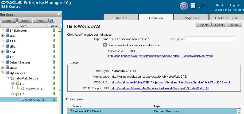
Task: Click the BPELSystem database icon
Action: coord(7,30)
